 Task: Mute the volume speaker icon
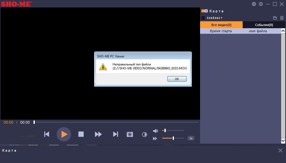155,131
